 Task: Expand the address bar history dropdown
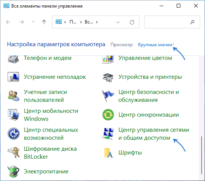pyautogui.click(x=118, y=22)
